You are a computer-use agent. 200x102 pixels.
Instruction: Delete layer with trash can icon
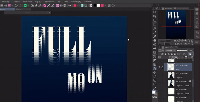192,57
